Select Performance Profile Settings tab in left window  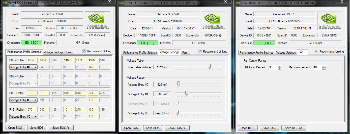pyautogui.click(x=24, y=52)
